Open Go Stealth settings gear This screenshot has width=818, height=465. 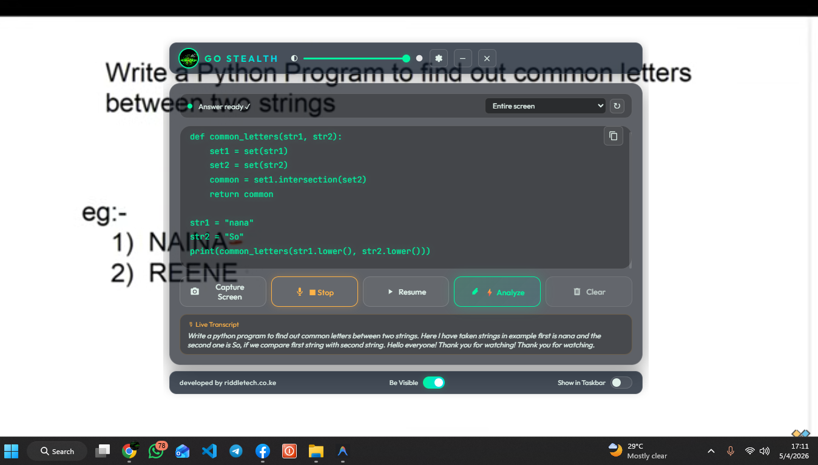[x=439, y=58]
